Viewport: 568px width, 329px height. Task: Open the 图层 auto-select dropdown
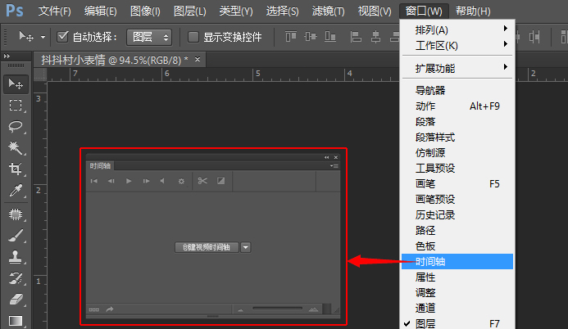(149, 37)
